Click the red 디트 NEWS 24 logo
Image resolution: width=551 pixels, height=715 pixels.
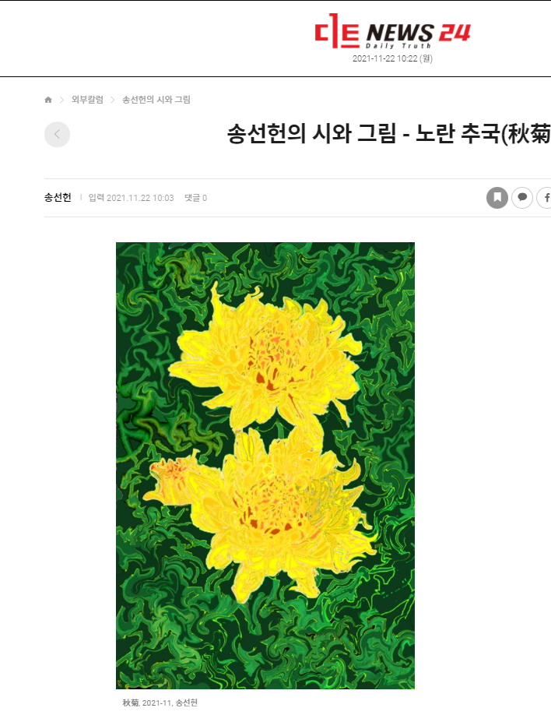click(x=392, y=31)
